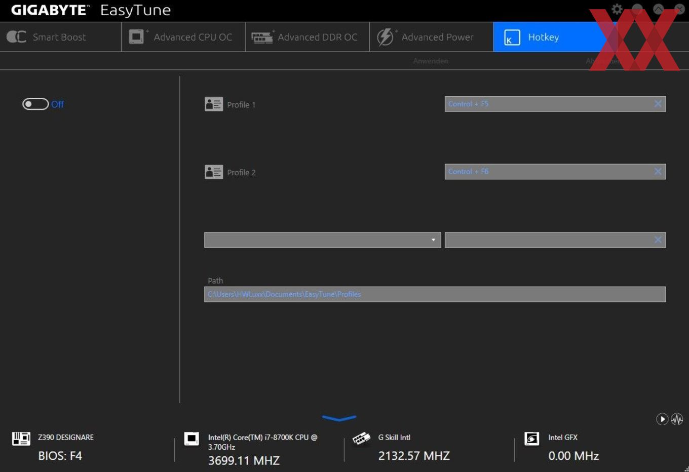
Task: Clear the Control + F6 hotkey
Action: [658, 172]
